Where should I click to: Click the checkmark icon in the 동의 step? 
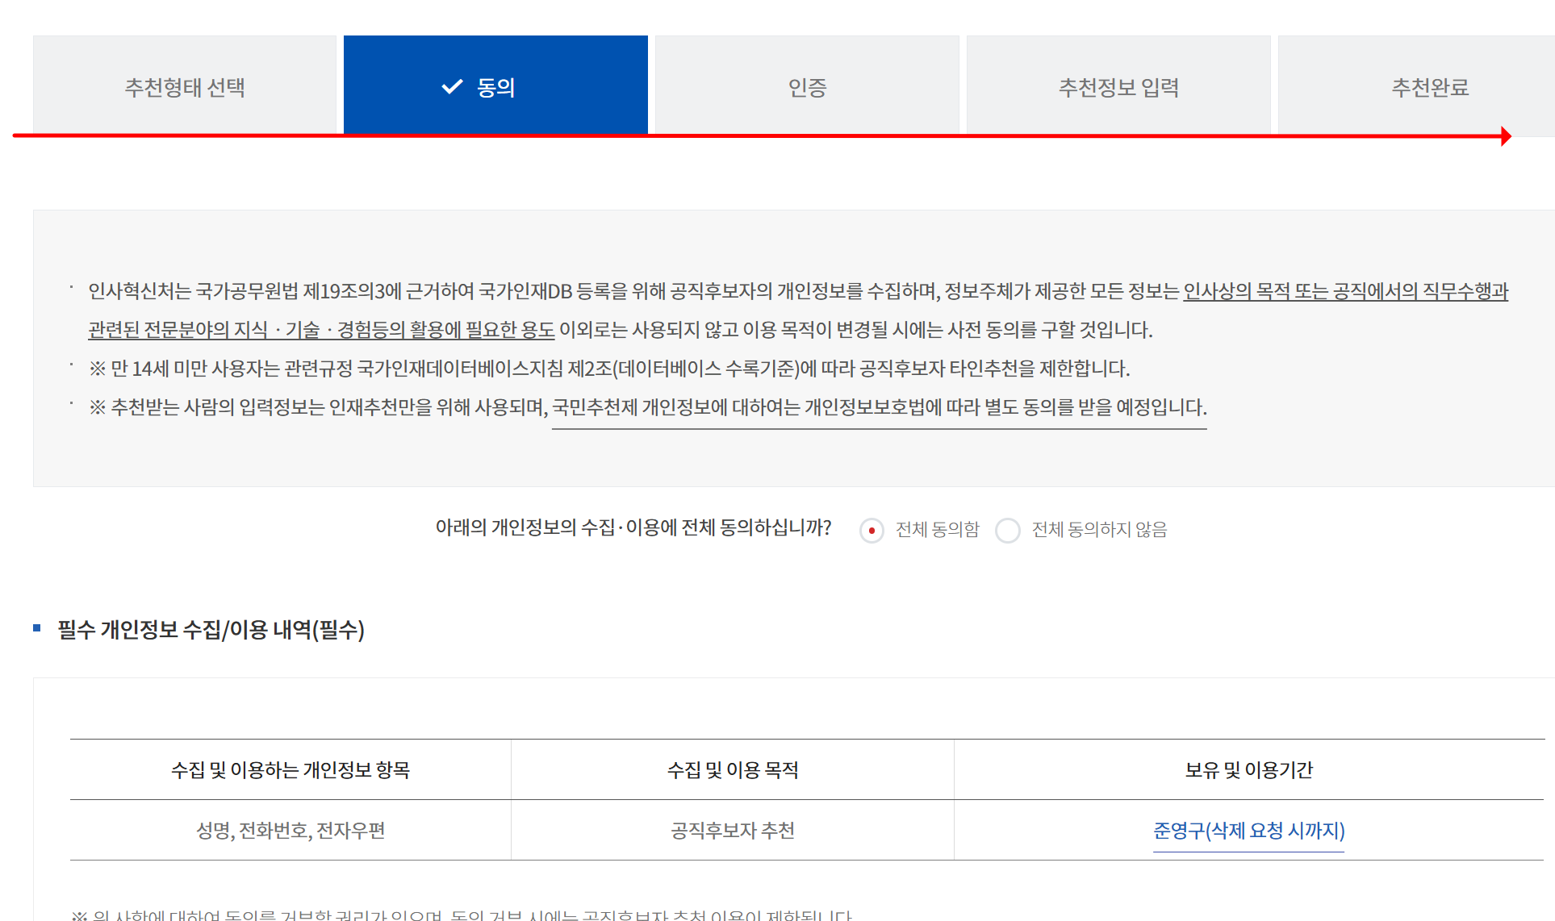pos(452,86)
